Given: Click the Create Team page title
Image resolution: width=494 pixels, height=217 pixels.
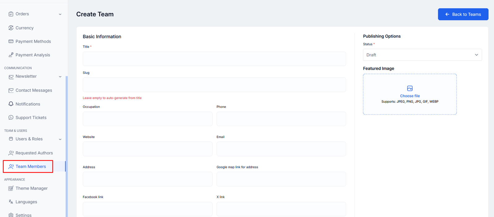Looking at the screenshot, I should coord(95,14).
